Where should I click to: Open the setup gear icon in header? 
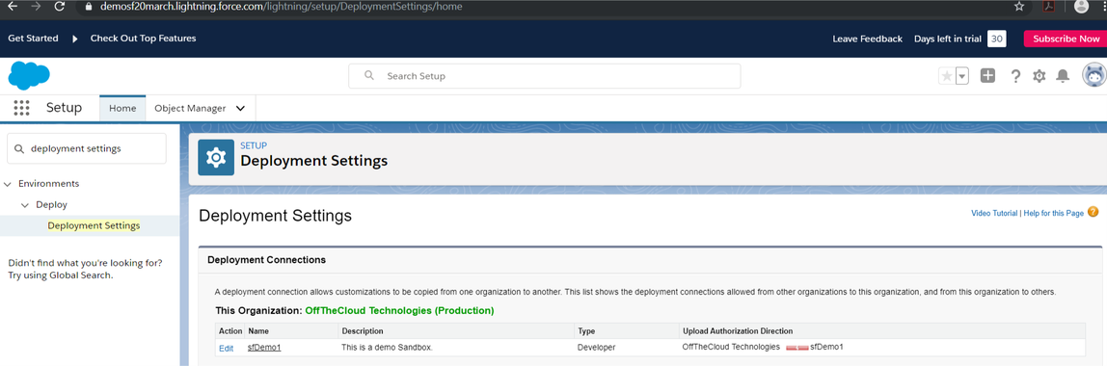(1039, 76)
